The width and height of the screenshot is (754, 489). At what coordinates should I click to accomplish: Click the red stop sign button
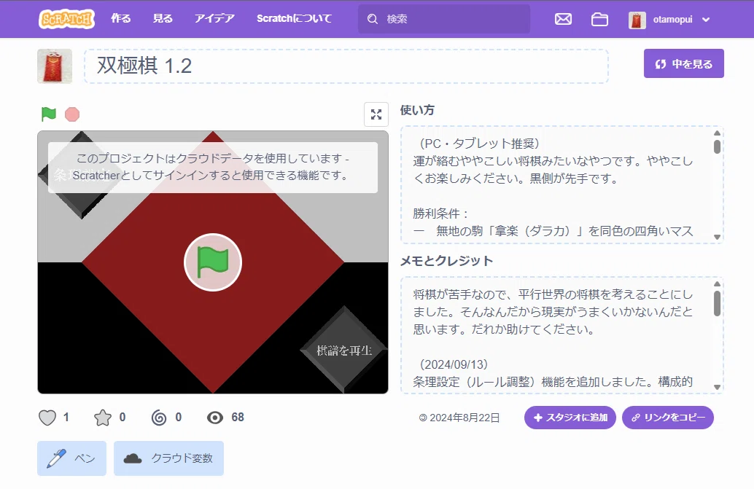[72, 114]
